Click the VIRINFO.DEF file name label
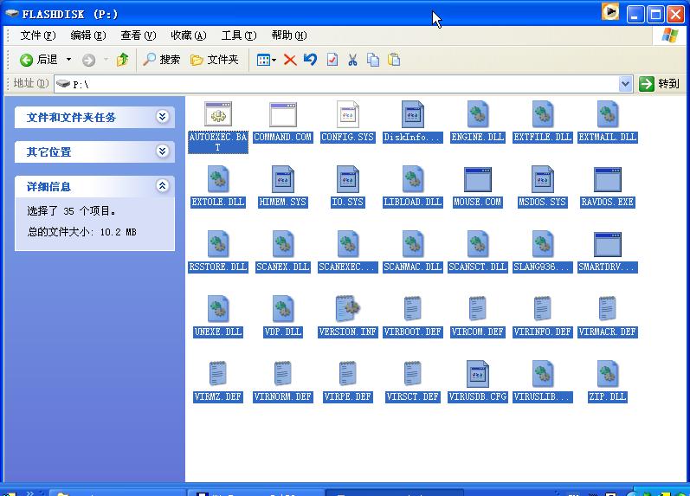This screenshot has height=496, width=690. [x=543, y=332]
